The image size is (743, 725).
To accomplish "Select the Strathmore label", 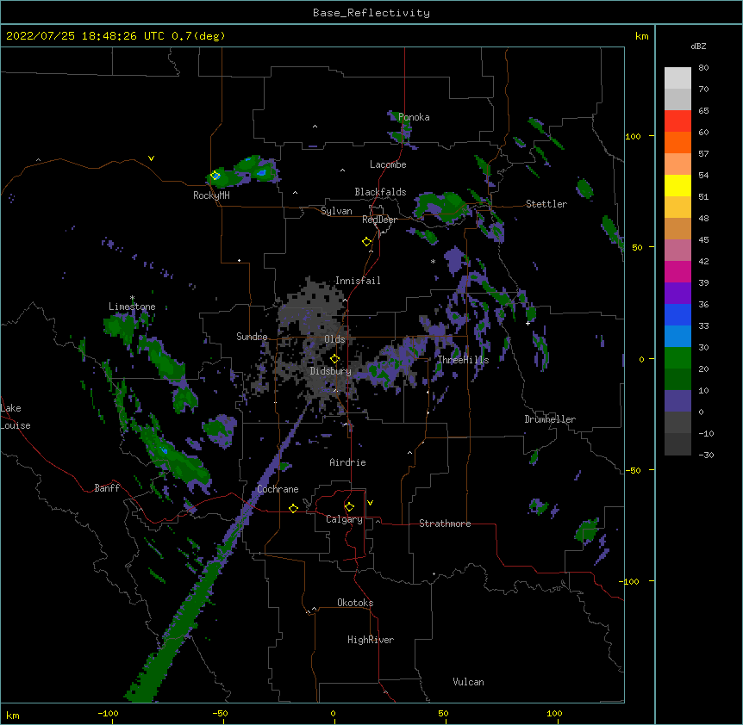I will click(x=445, y=524).
